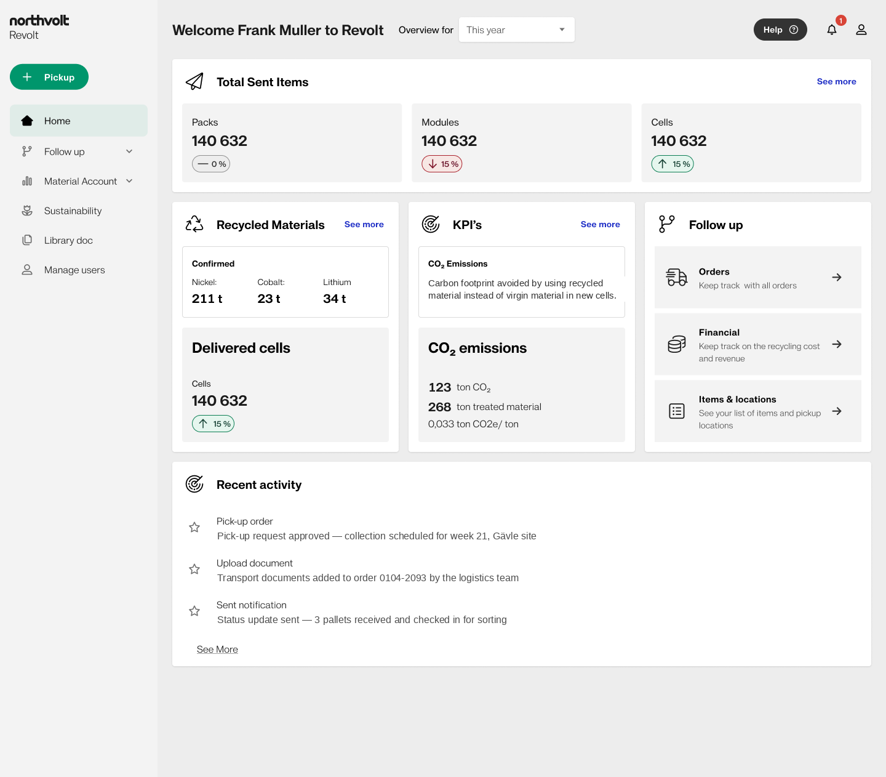Click the Recent activity target icon
The width and height of the screenshot is (886, 777).
coord(194,484)
